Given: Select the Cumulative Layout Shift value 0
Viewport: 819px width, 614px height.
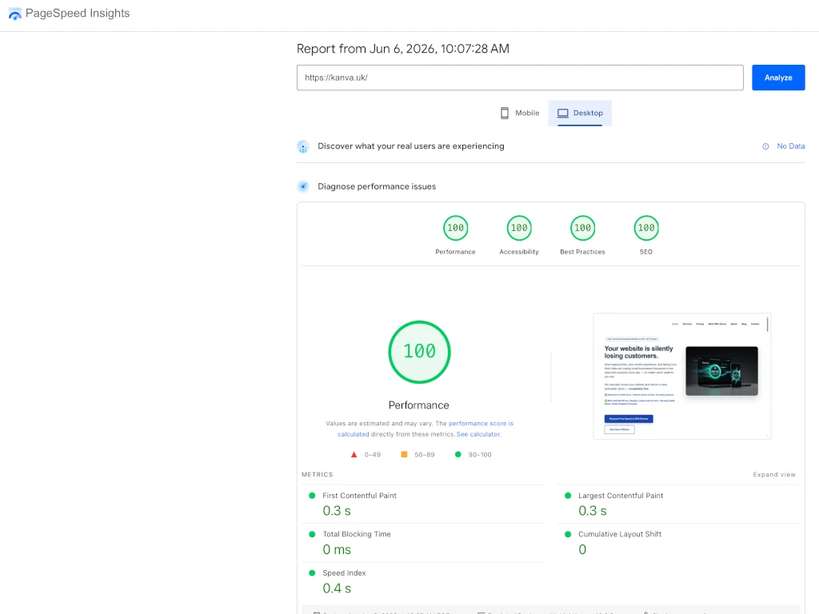Looking at the screenshot, I should click(x=582, y=550).
